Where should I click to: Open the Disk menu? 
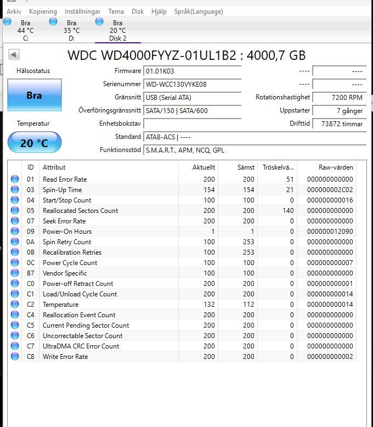click(138, 12)
